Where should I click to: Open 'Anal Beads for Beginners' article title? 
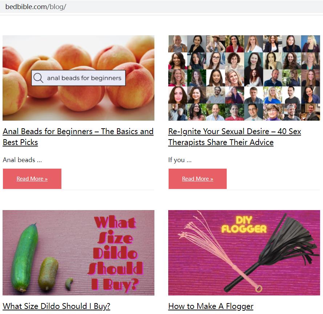(x=78, y=137)
